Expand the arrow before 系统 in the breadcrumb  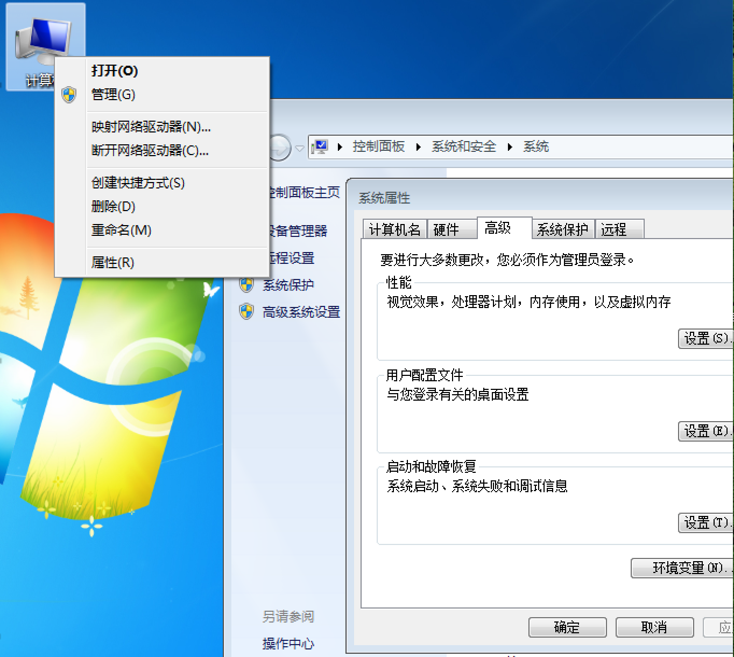pyautogui.click(x=510, y=146)
